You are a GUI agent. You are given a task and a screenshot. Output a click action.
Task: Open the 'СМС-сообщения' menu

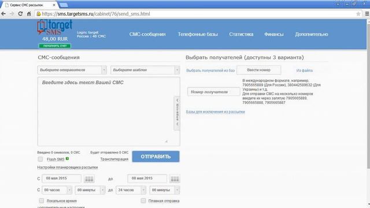coord(147,34)
